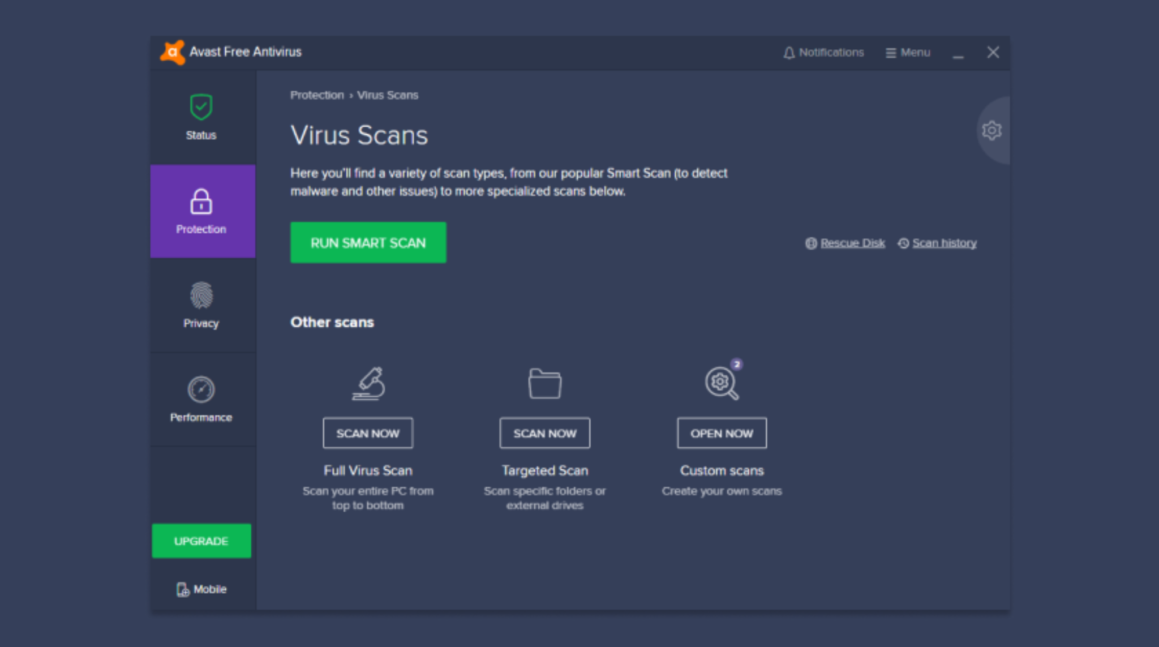Viewport: 1159px width, 647px height.
Task: Select the Protection lock tab
Action: pos(203,211)
